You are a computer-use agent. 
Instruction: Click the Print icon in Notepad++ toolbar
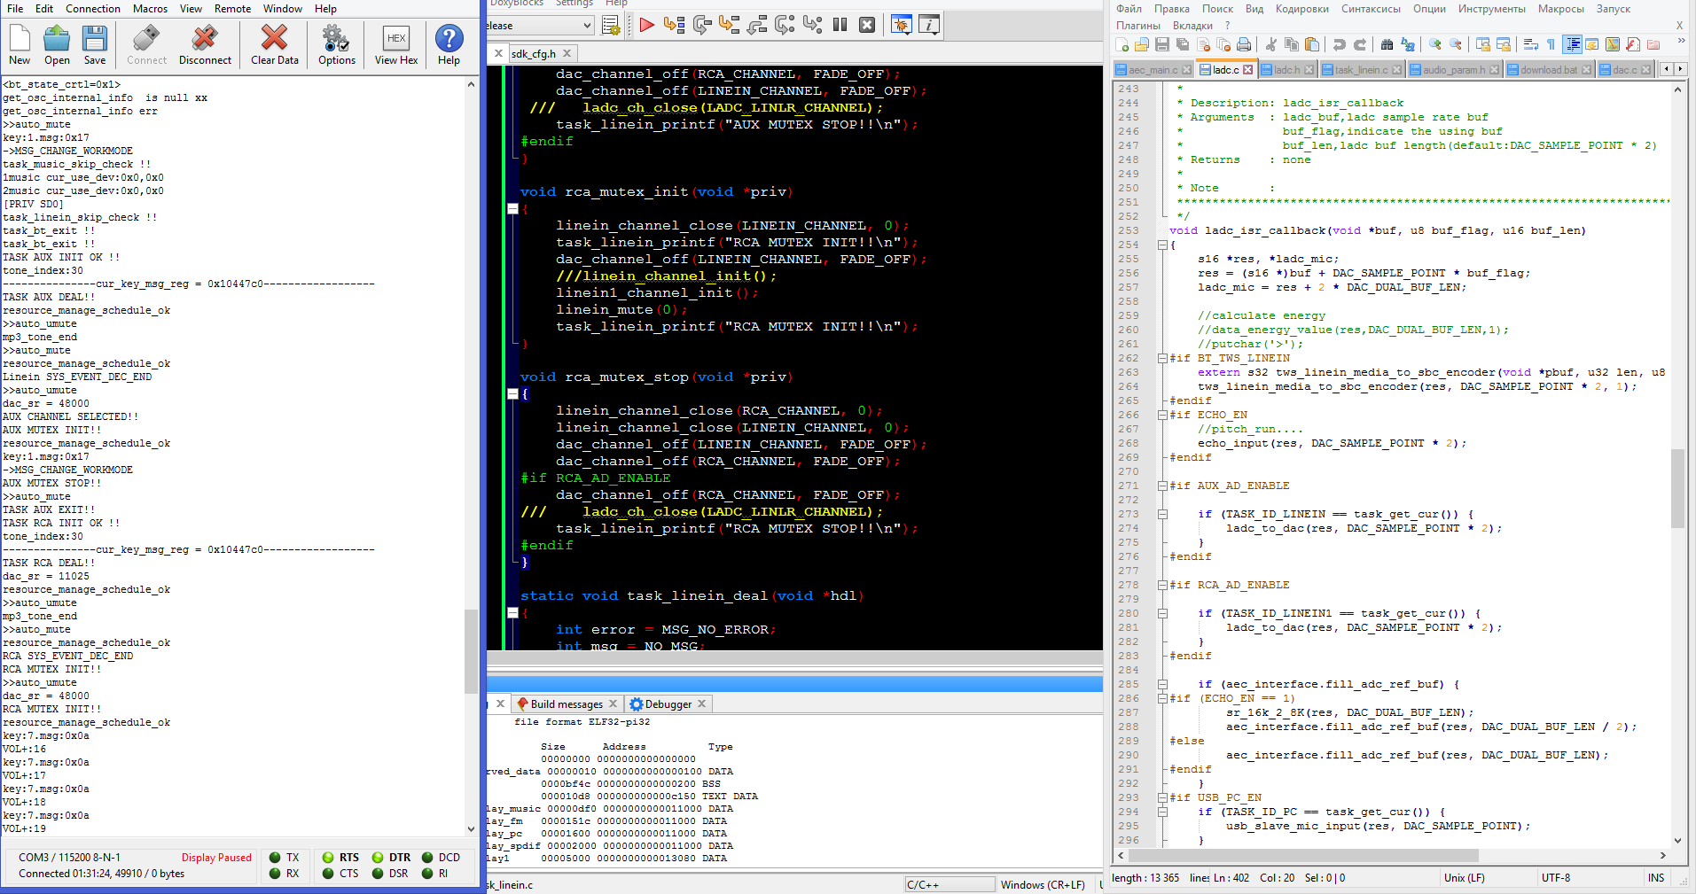[x=1244, y=44]
